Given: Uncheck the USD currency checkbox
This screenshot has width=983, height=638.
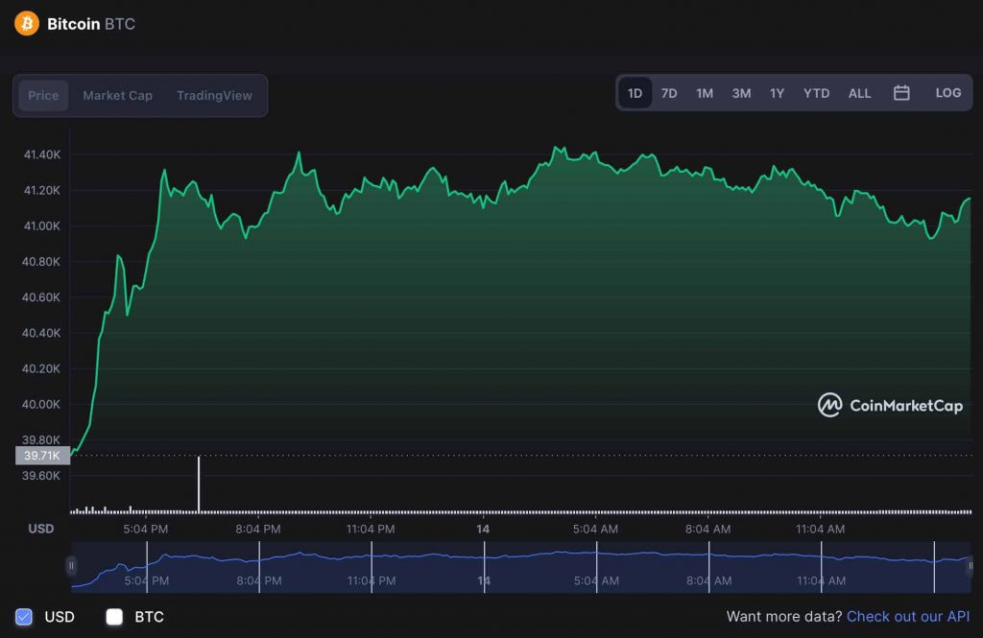Looking at the screenshot, I should (x=24, y=617).
